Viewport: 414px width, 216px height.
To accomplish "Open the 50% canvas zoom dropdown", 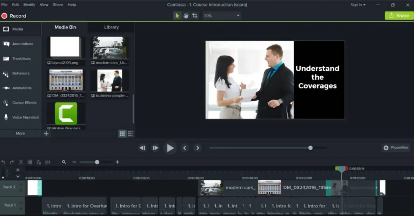I will click(x=221, y=16).
